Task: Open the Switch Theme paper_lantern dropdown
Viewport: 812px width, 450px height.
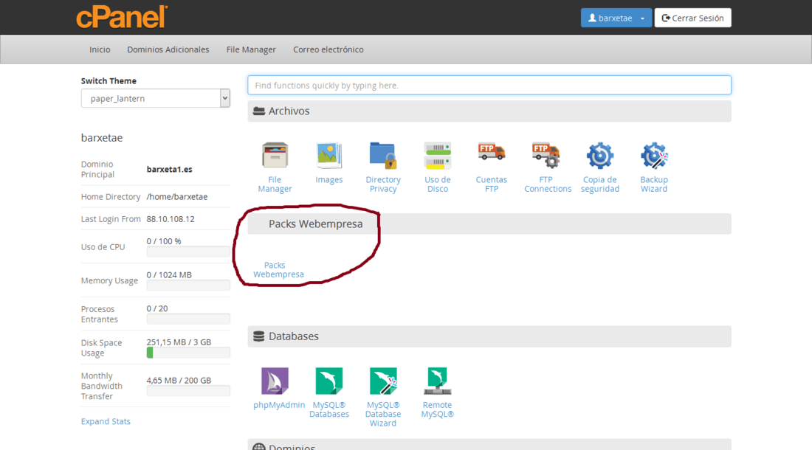Action: click(x=155, y=98)
